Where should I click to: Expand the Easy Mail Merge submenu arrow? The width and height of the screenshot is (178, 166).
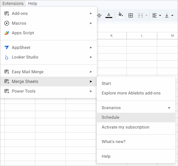pyautogui.click(x=91, y=72)
